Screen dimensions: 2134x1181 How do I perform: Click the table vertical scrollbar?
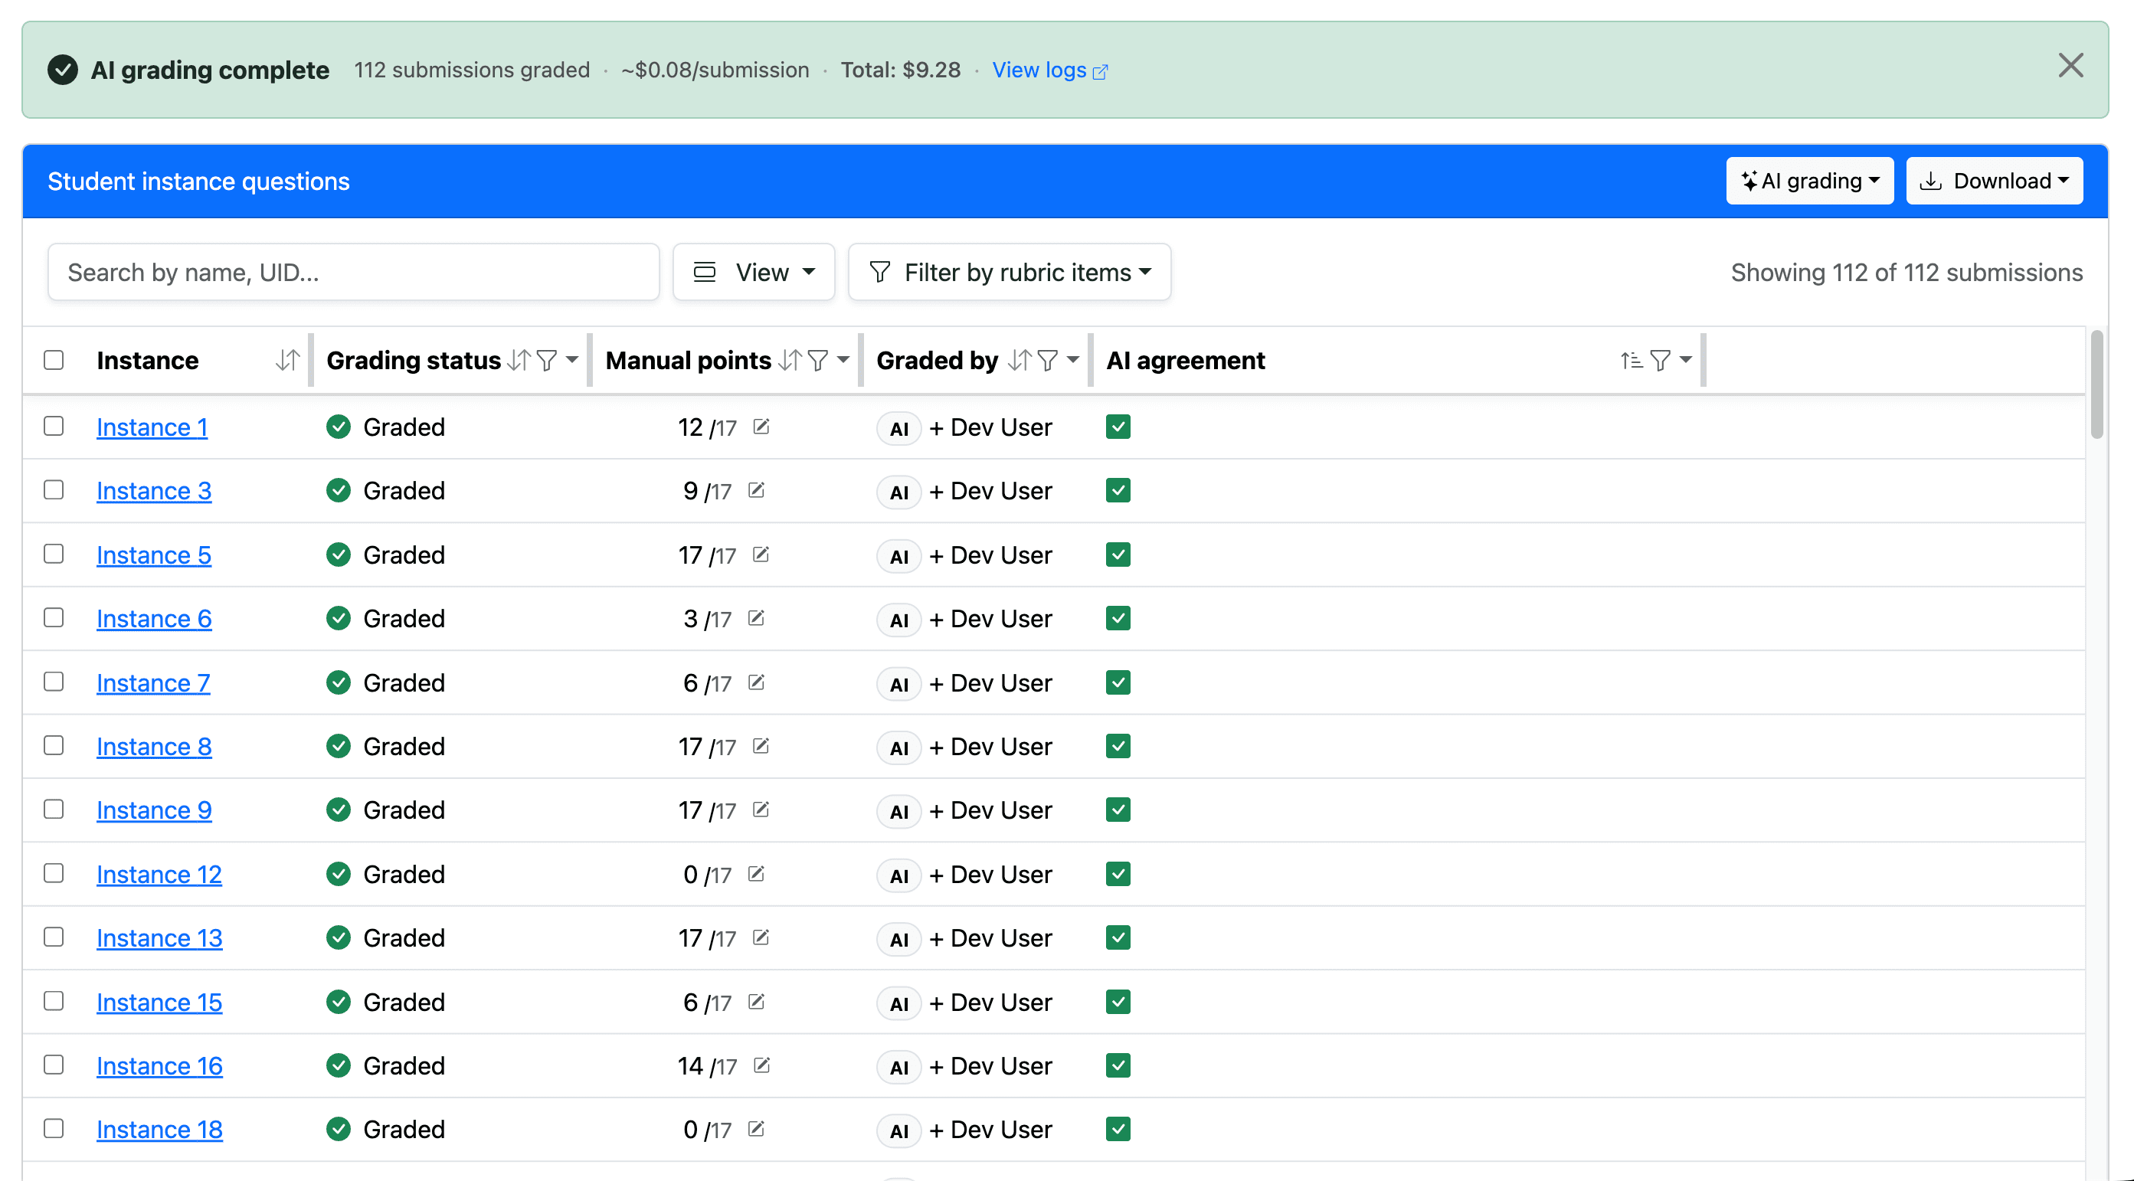[x=2096, y=384]
